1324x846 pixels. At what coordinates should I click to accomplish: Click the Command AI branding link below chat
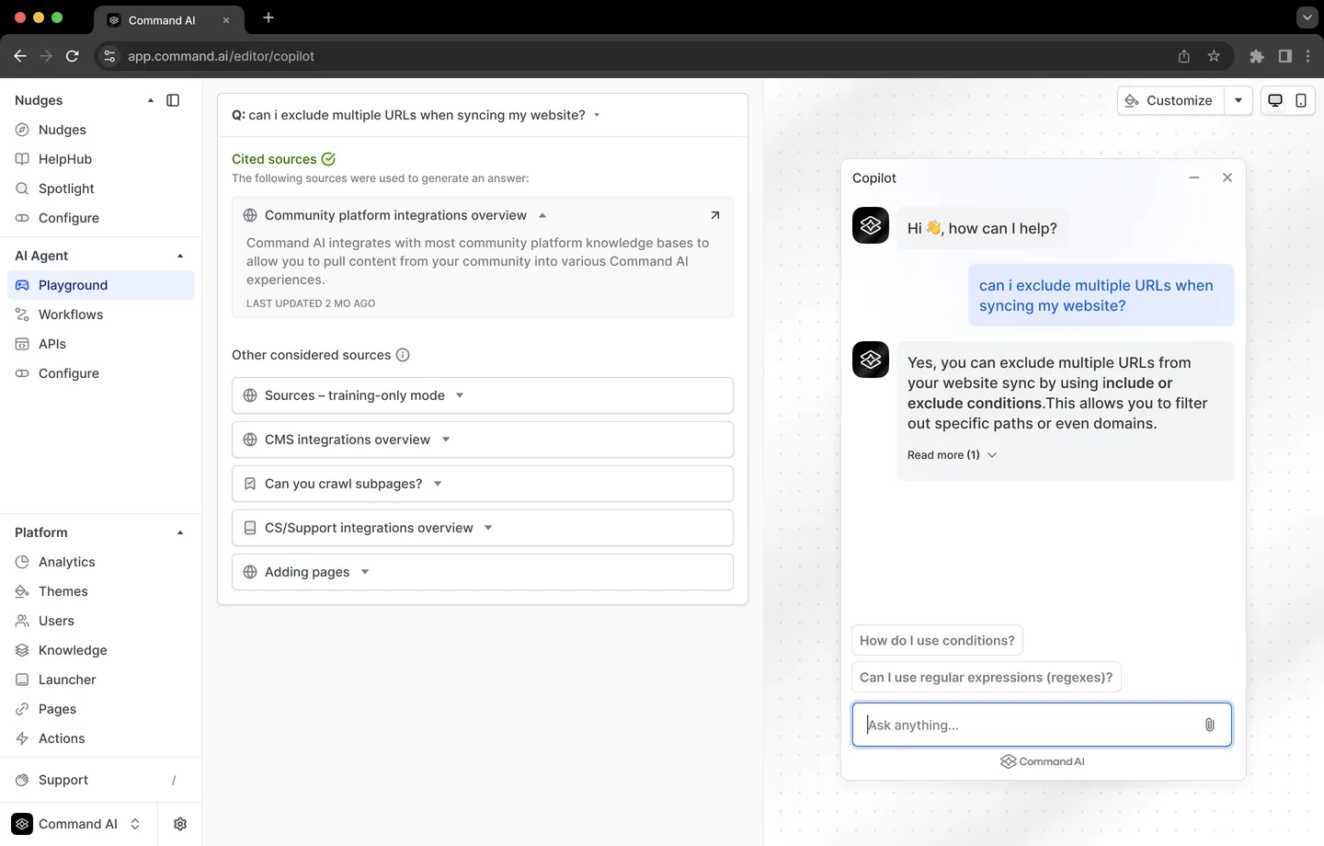[x=1043, y=761]
